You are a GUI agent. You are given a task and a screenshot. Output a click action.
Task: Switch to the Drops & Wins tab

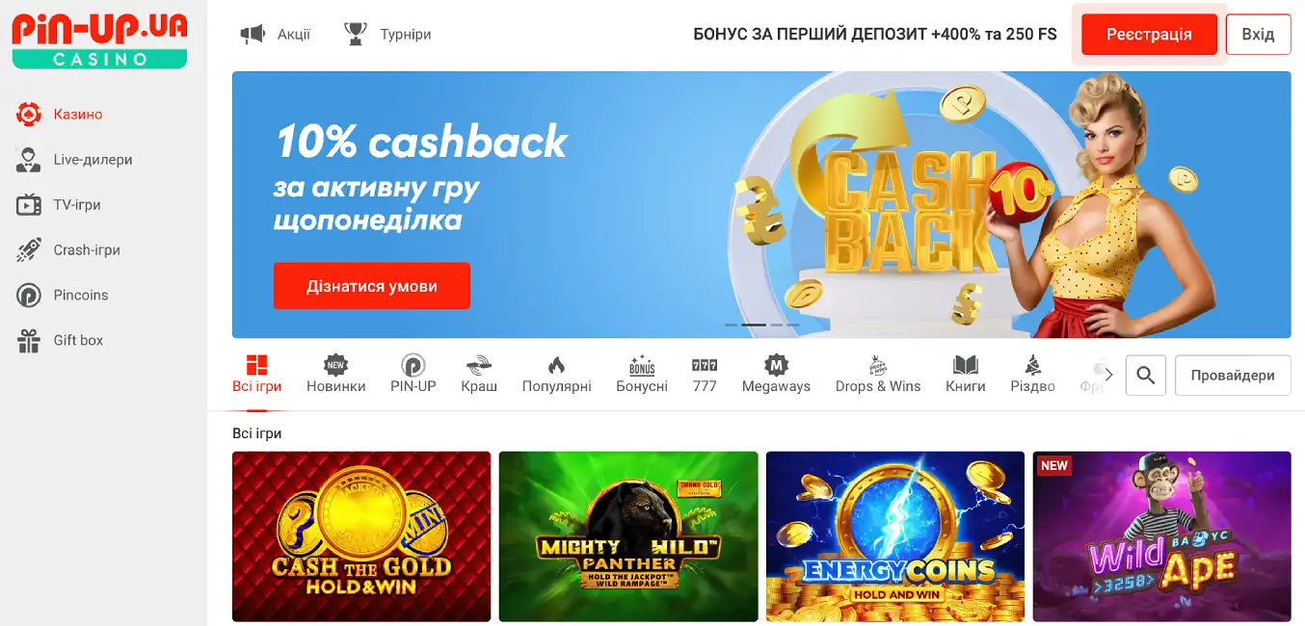pos(878,375)
